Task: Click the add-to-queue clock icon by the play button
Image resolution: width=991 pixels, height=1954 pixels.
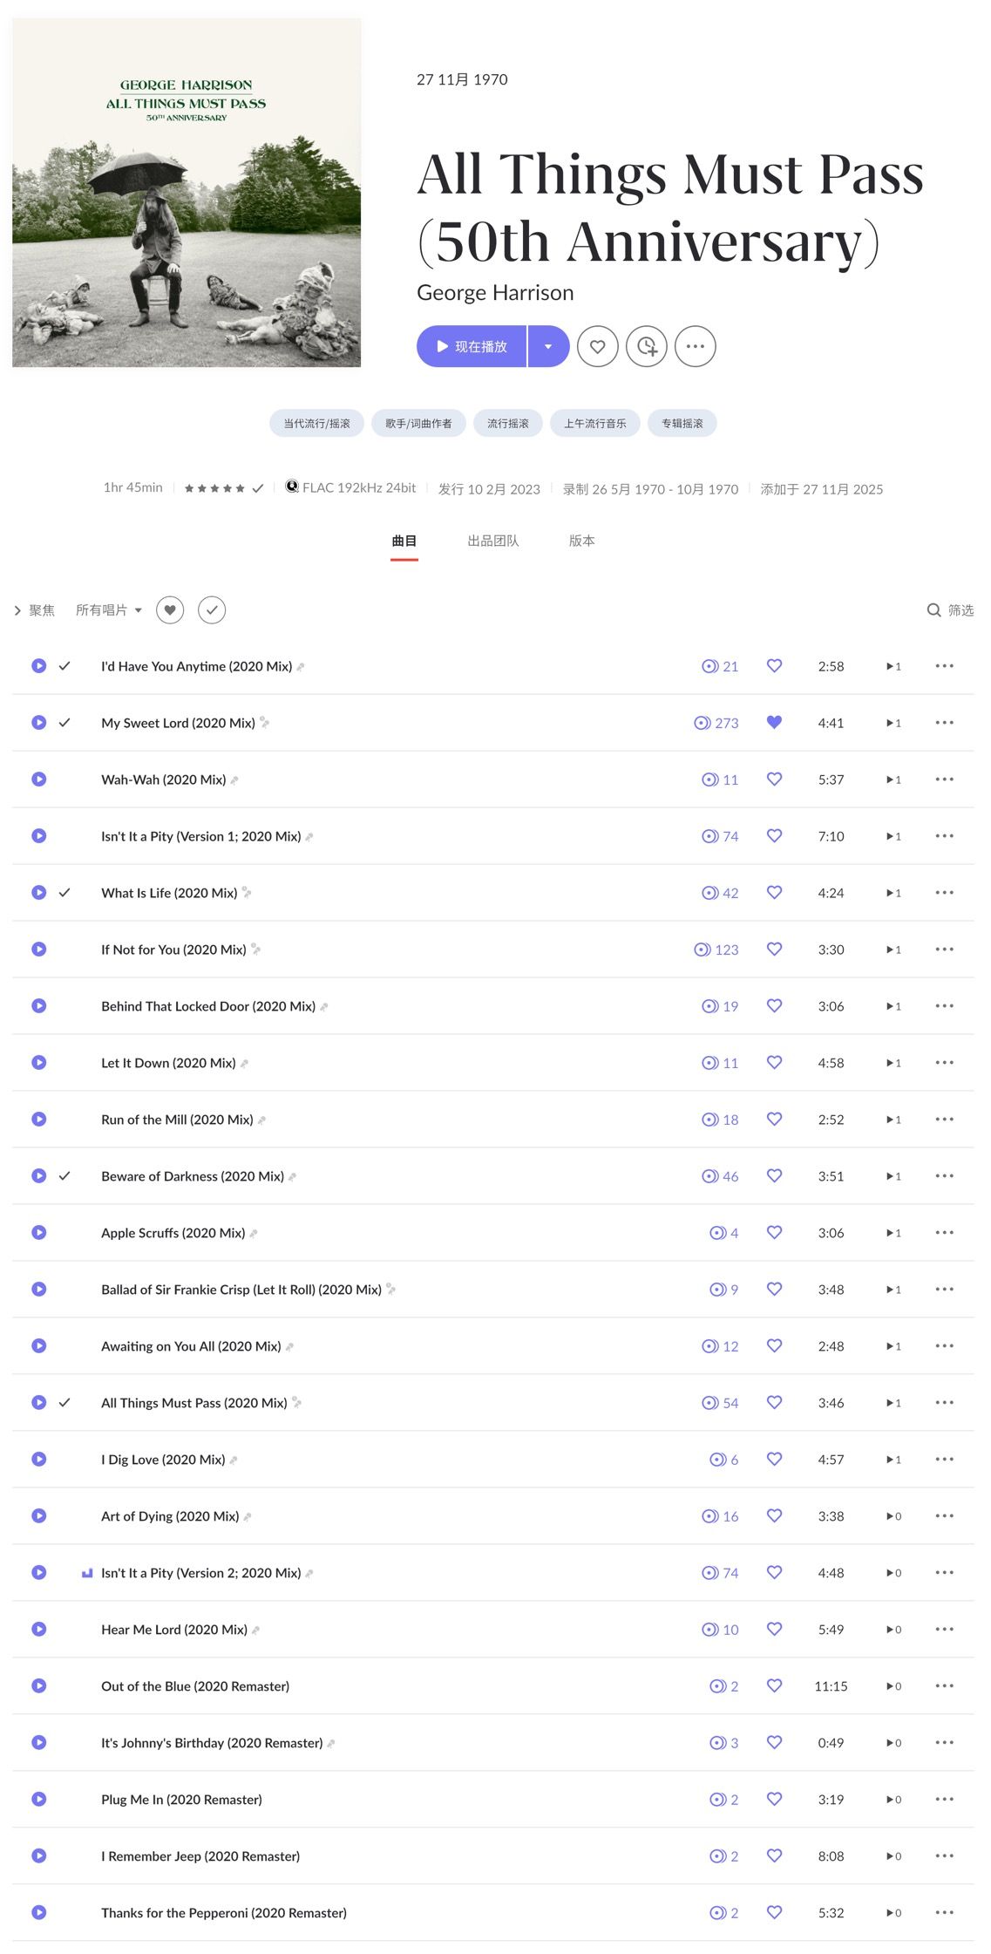Action: pyautogui.click(x=646, y=347)
